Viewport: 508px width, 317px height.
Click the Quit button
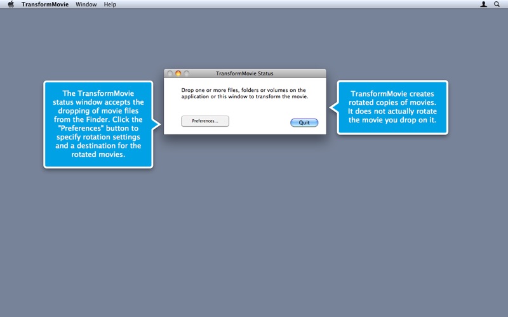[x=304, y=122]
